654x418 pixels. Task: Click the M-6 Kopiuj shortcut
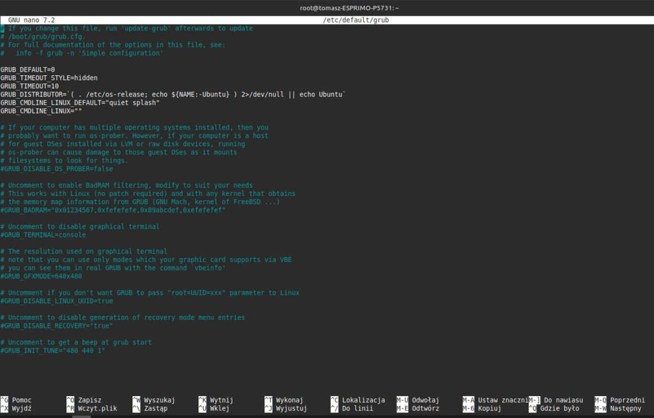pyautogui.click(x=482, y=408)
